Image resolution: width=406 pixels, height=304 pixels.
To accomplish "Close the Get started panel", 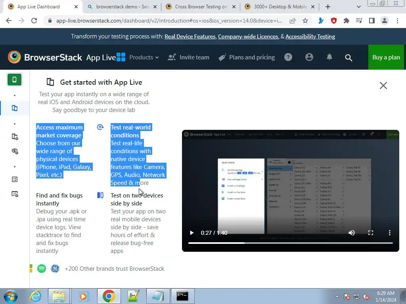I will click(x=383, y=85).
